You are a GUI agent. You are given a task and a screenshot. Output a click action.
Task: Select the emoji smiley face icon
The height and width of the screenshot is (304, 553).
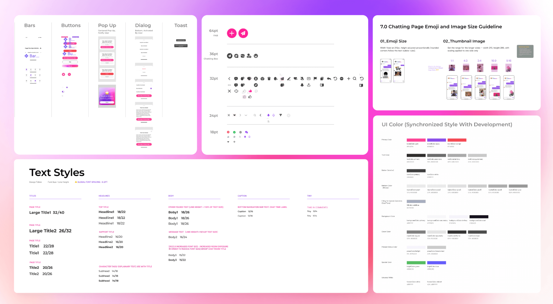pyautogui.click(x=256, y=56)
